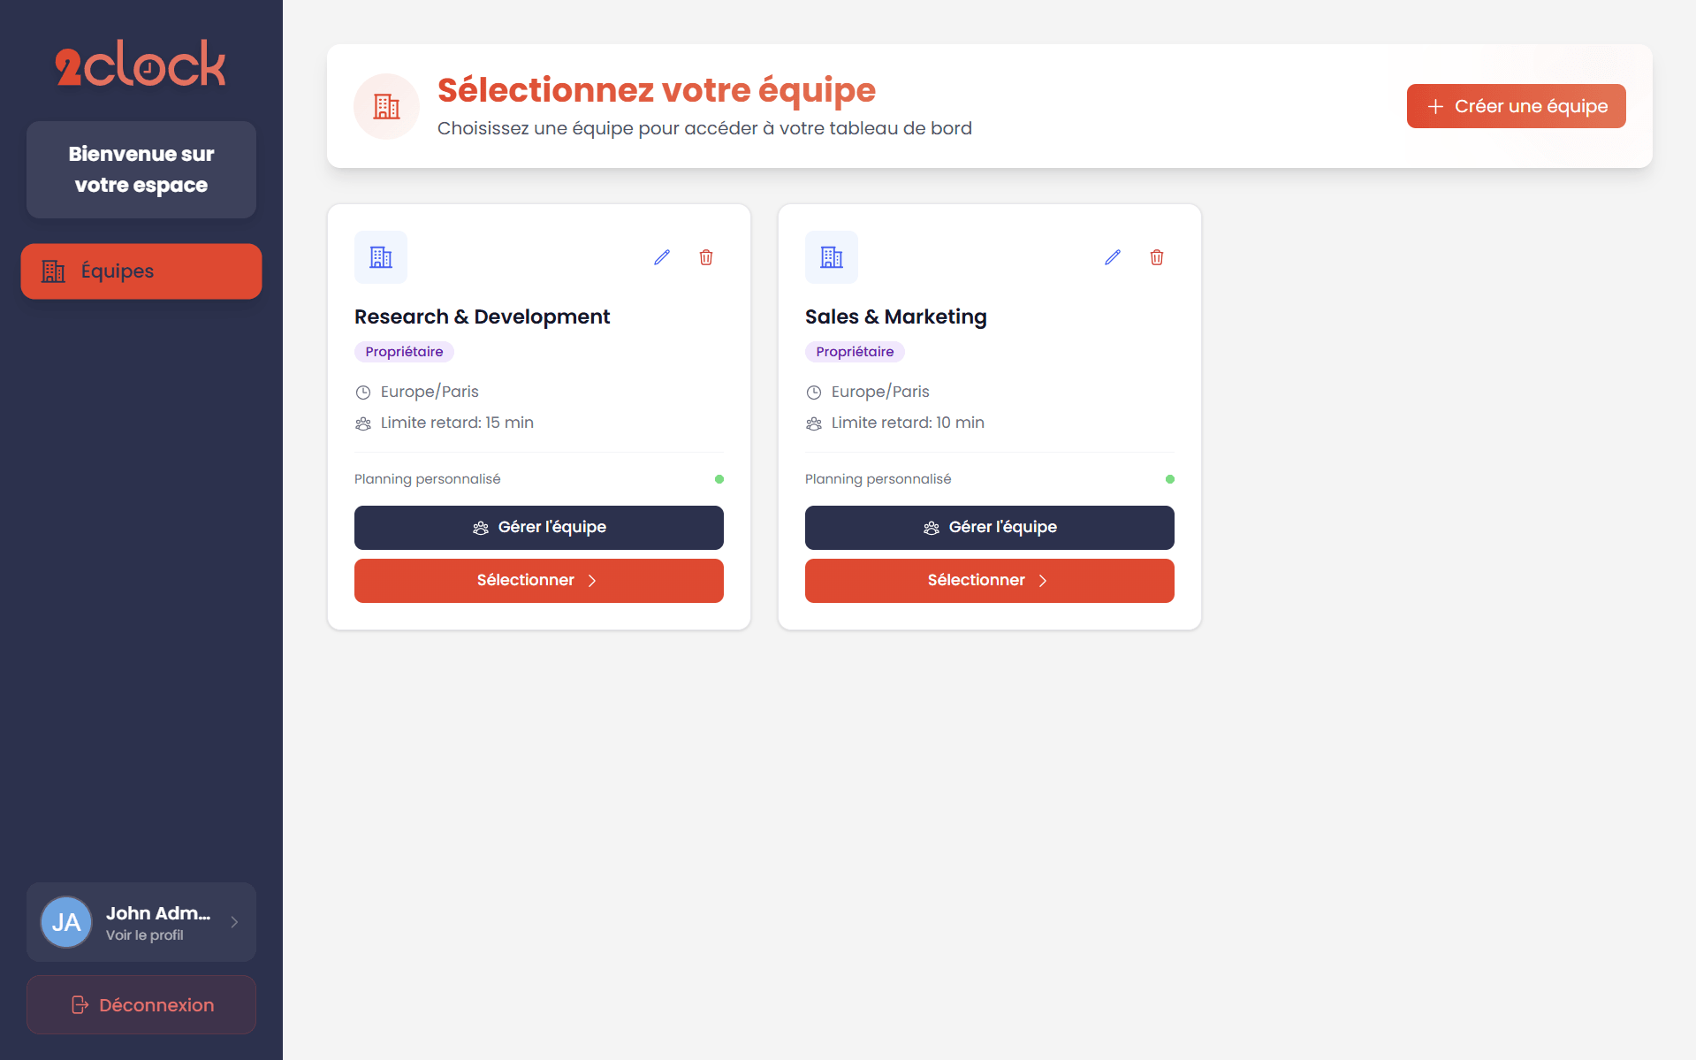Open Gérer l'équipe for Sales & Marketing
This screenshot has width=1696, height=1060.
click(990, 528)
